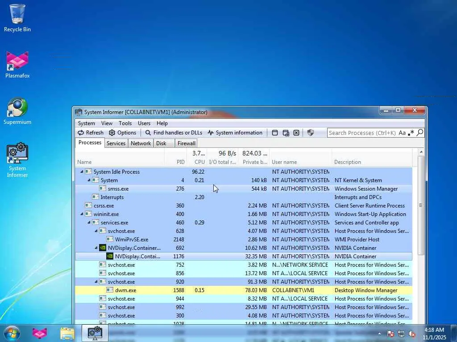Screen dimensions: 457x342
Task: Switch to the Firewall tab
Action: [186, 143]
